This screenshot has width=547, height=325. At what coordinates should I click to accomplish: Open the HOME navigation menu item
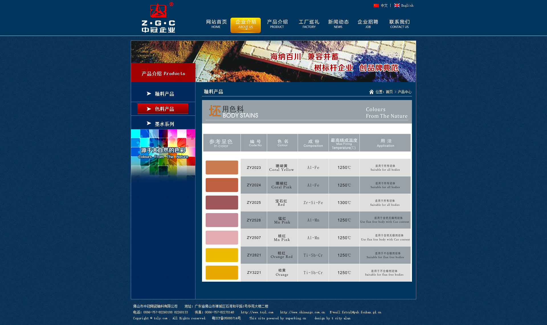[x=216, y=24]
